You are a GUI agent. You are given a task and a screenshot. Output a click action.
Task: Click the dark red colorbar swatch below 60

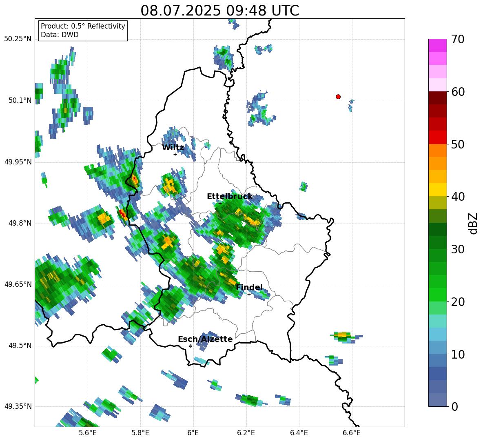point(437,98)
